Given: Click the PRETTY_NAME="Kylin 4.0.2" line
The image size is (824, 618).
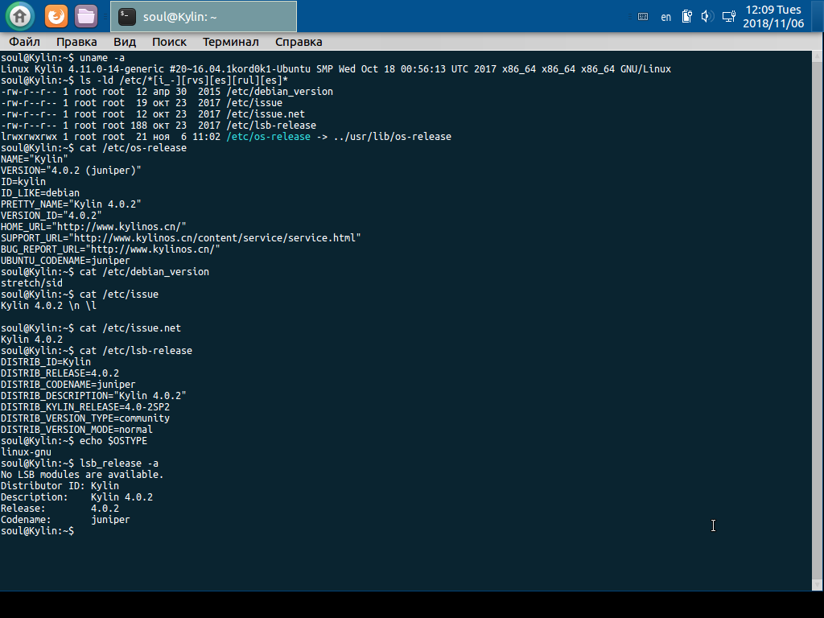Looking at the screenshot, I should point(71,204).
